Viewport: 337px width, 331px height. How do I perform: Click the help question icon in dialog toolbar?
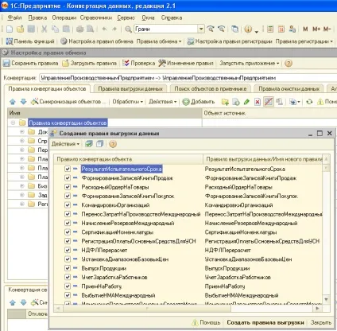pos(113,144)
